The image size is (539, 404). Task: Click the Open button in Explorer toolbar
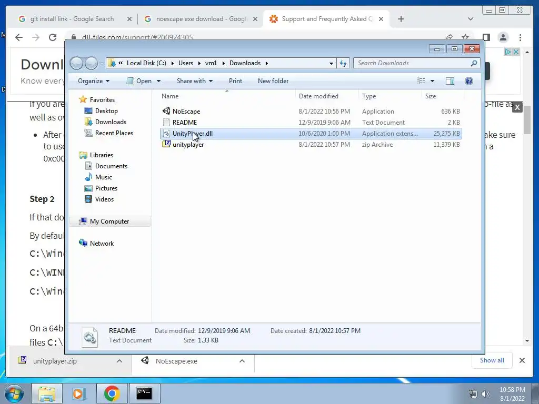click(139, 81)
